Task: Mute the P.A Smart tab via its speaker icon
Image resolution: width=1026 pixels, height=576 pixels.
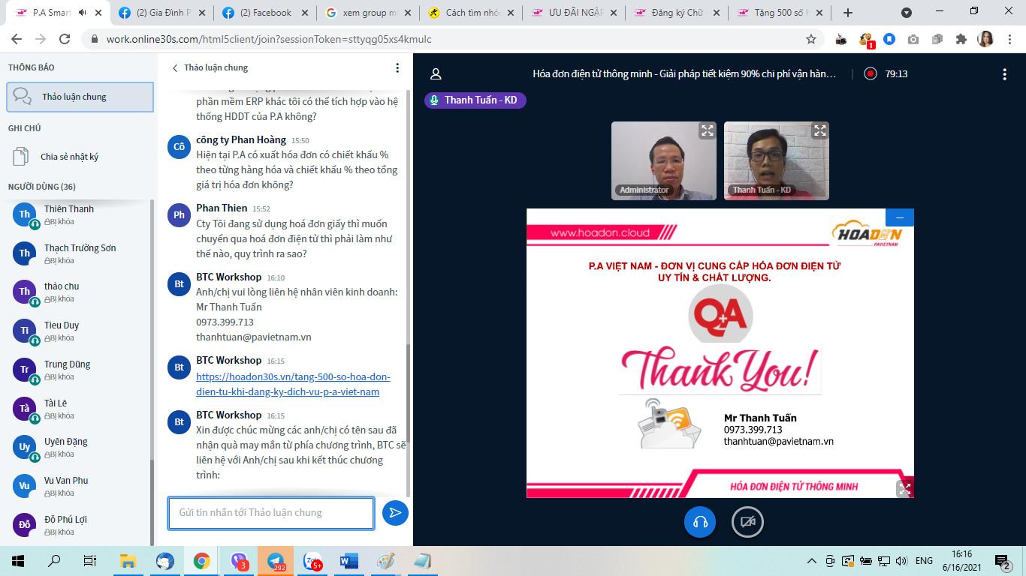Action: pyautogui.click(x=83, y=13)
